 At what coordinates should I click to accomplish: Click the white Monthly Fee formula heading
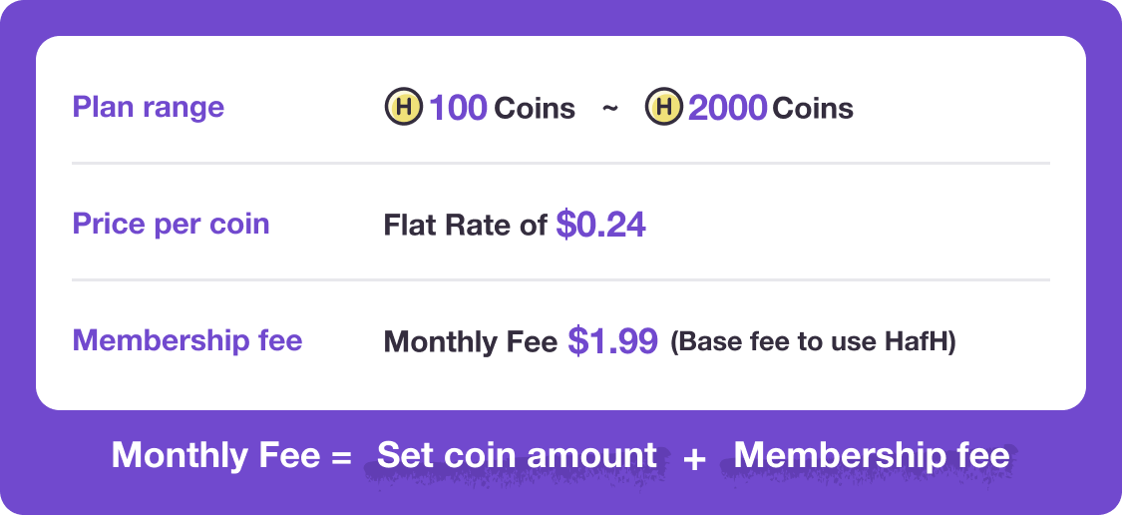click(215, 456)
